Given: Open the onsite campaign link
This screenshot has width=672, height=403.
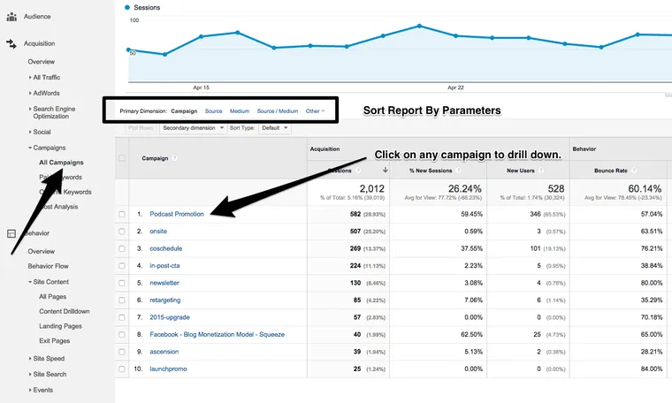Looking at the screenshot, I should (158, 232).
